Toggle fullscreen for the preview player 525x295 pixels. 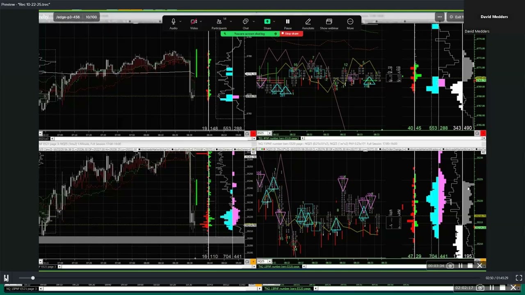coord(519,278)
